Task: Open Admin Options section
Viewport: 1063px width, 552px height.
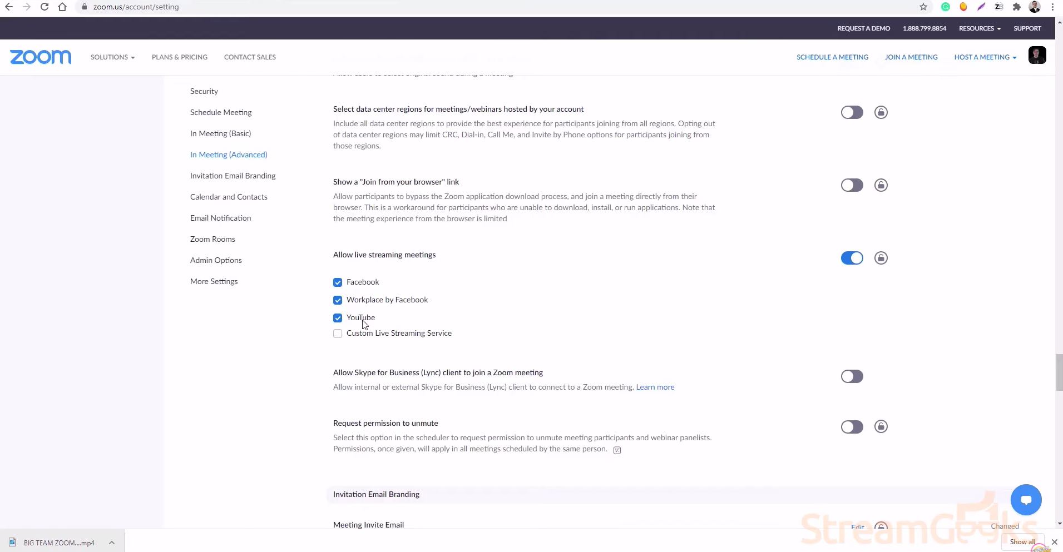Action: pyautogui.click(x=216, y=260)
